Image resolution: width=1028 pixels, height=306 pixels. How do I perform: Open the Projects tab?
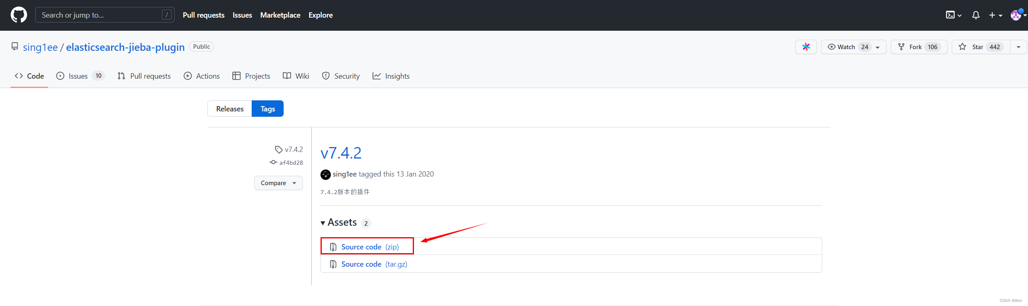[251, 76]
